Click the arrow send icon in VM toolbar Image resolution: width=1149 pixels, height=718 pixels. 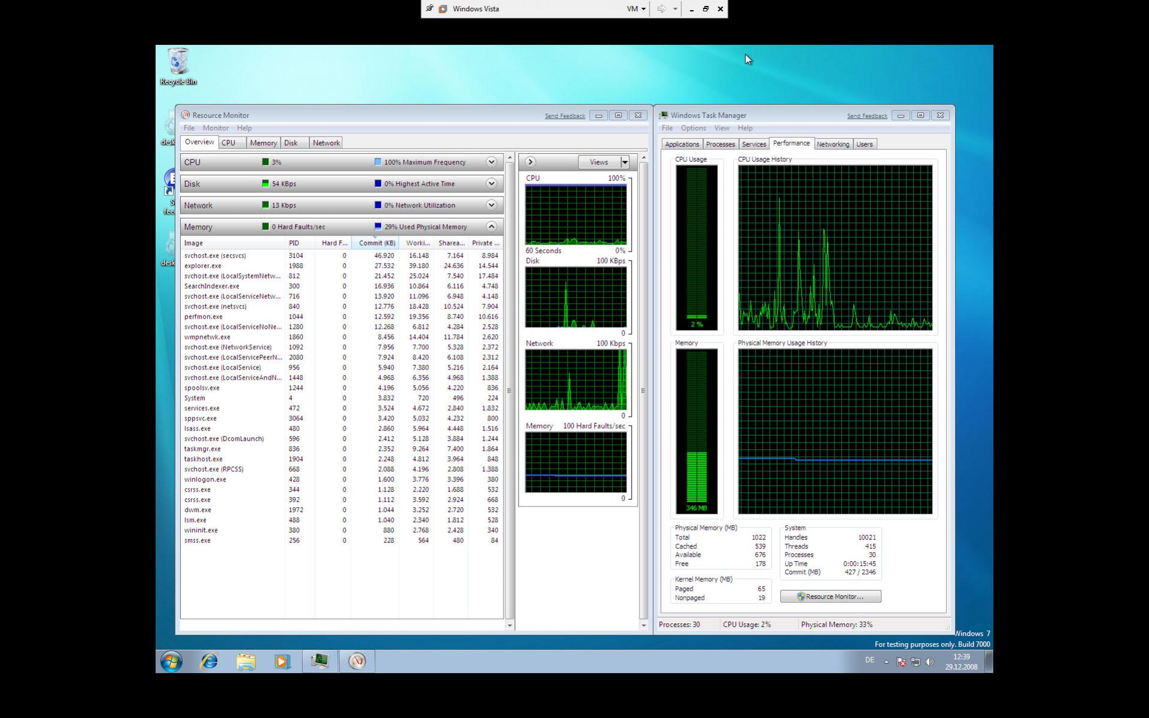(662, 9)
